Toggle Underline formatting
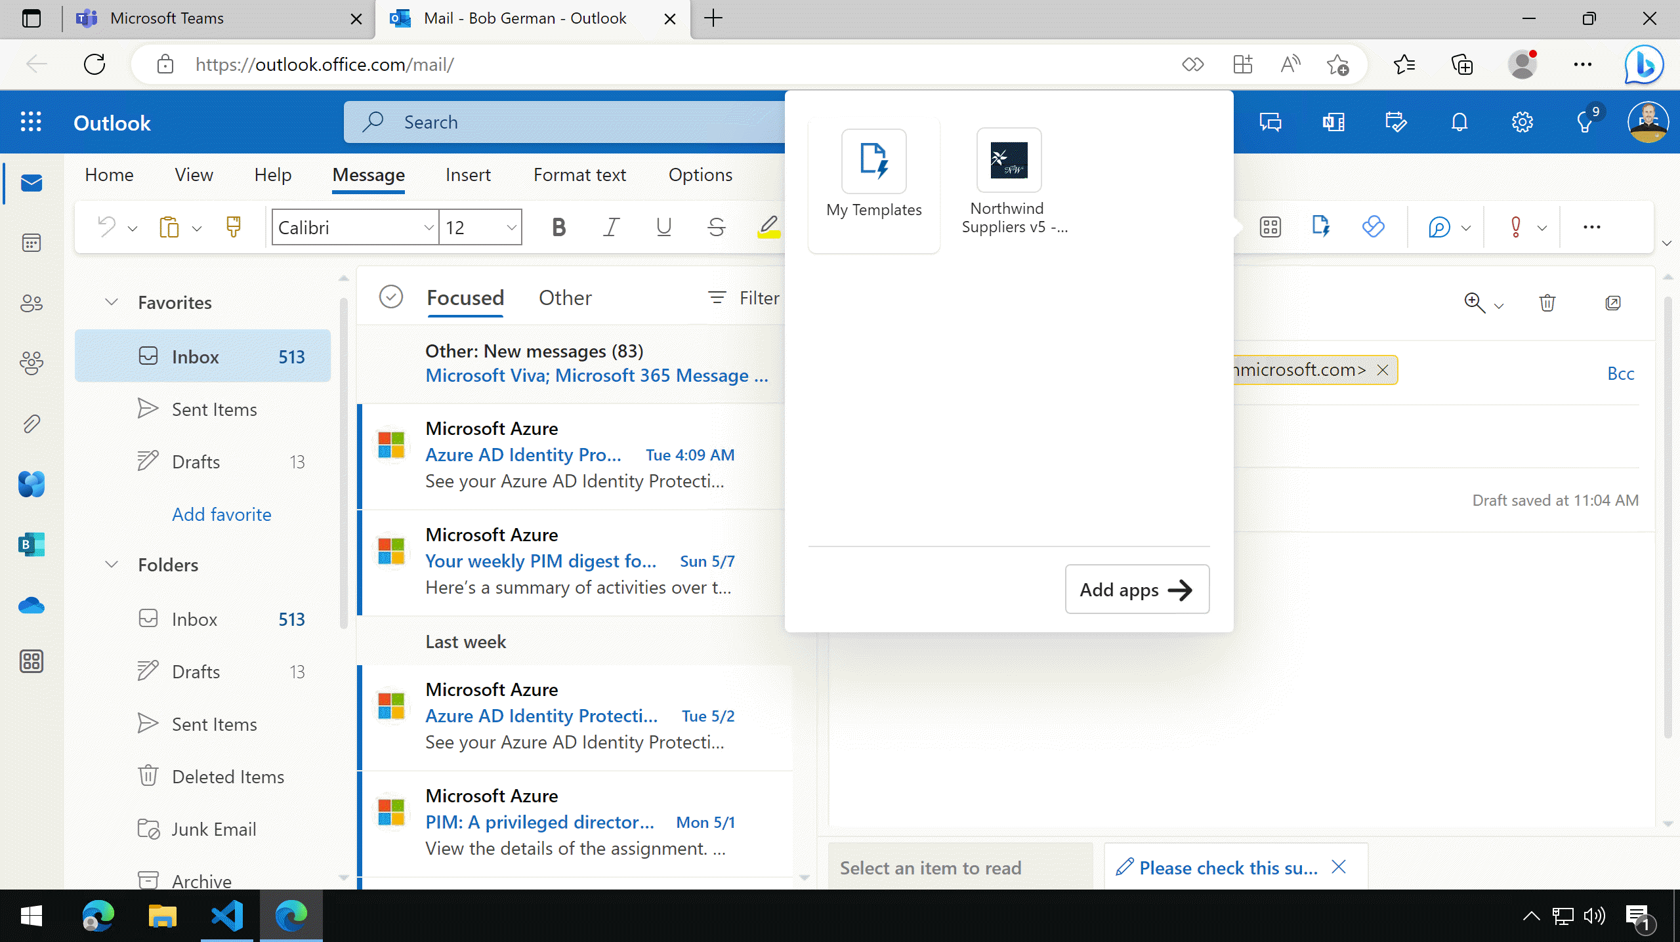 (663, 227)
